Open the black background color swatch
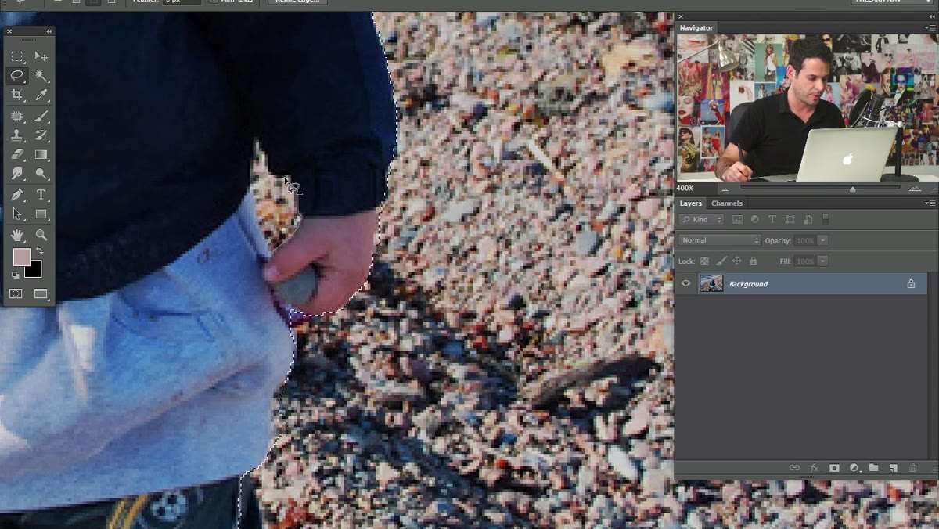The height and width of the screenshot is (529, 939). pyautogui.click(x=34, y=271)
